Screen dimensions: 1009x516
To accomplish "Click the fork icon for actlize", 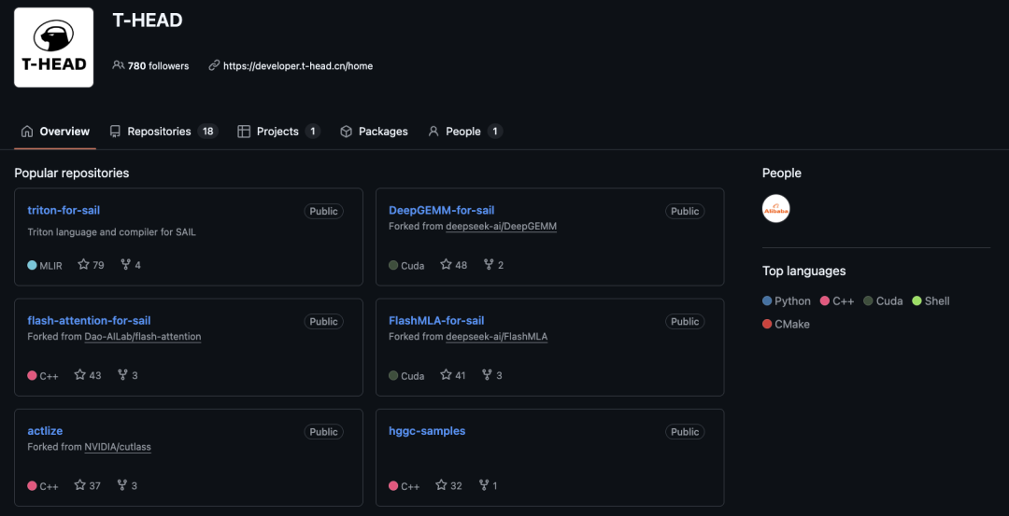I will point(122,485).
